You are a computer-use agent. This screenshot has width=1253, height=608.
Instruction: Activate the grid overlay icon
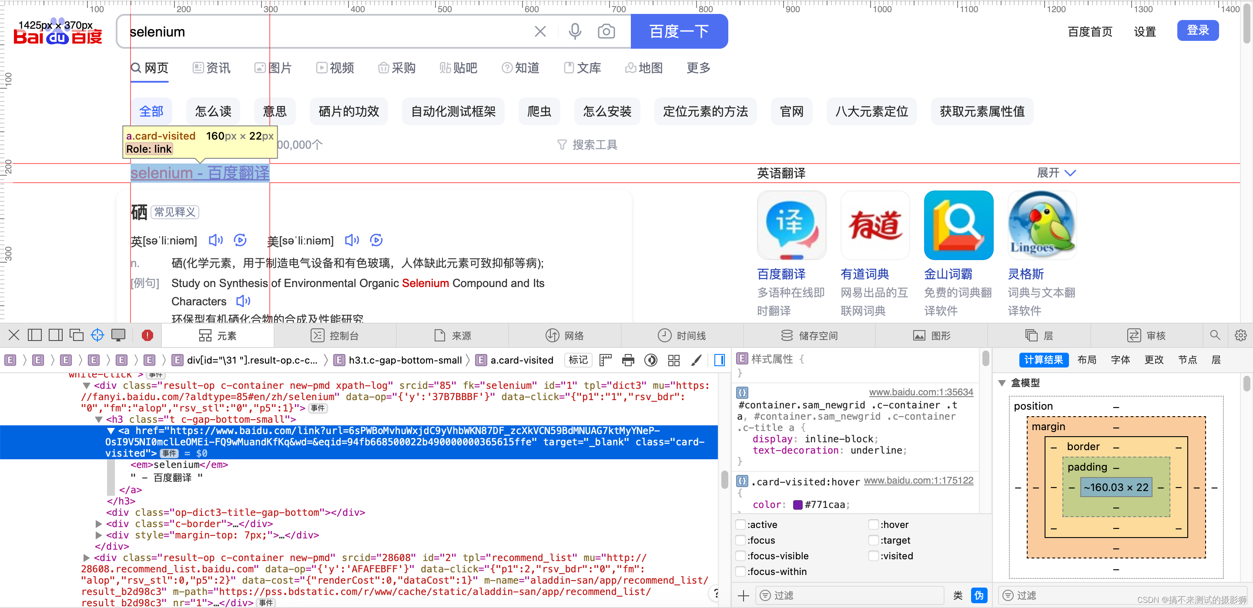click(673, 360)
